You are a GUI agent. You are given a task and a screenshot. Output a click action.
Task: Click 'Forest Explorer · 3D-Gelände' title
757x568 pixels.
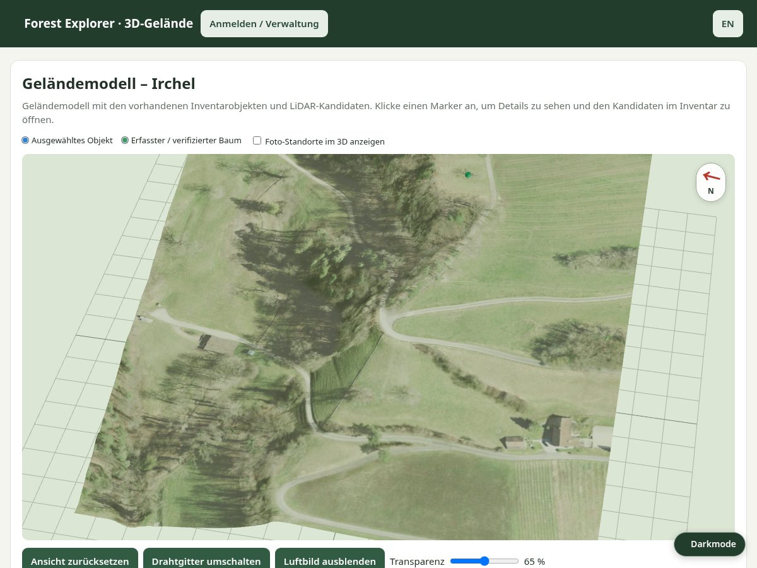point(109,24)
